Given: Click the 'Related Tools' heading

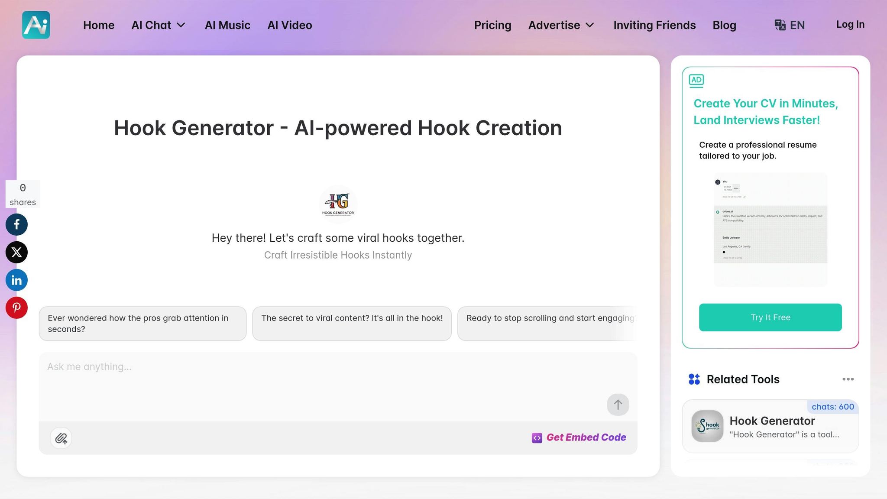Looking at the screenshot, I should click(743, 379).
